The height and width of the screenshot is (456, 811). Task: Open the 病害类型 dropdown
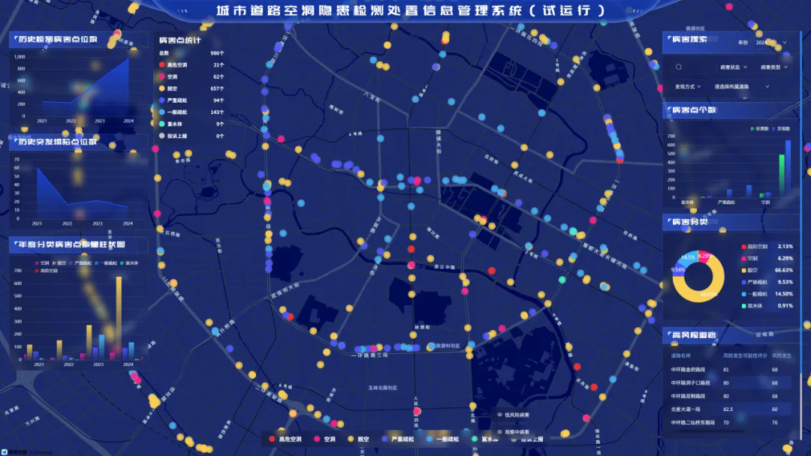coord(773,67)
